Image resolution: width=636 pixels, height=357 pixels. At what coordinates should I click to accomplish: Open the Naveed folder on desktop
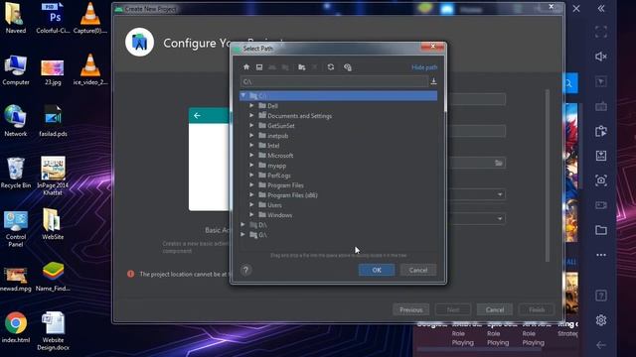[x=16, y=18]
